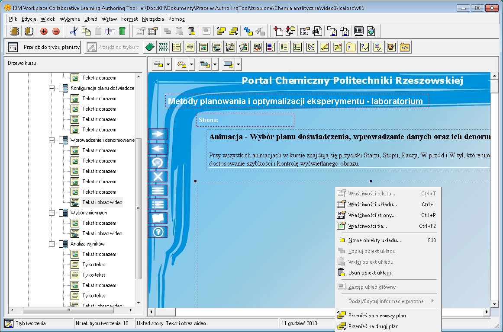Viewport: 503px width, 332px height.
Task: Open dropdown arrow beside the palette icon
Action: [x=191, y=64]
